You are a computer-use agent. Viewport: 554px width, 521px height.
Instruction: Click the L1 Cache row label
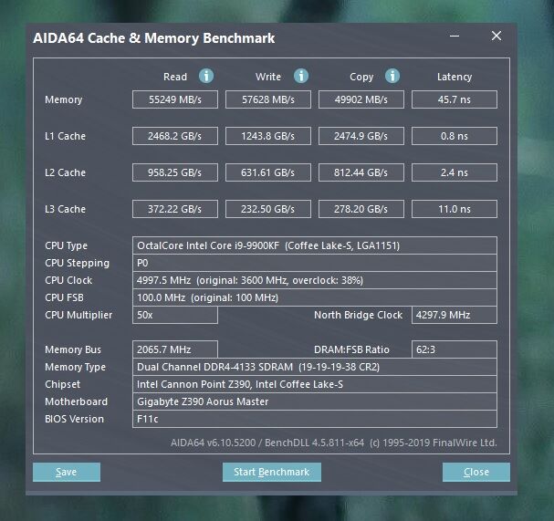tap(66, 136)
